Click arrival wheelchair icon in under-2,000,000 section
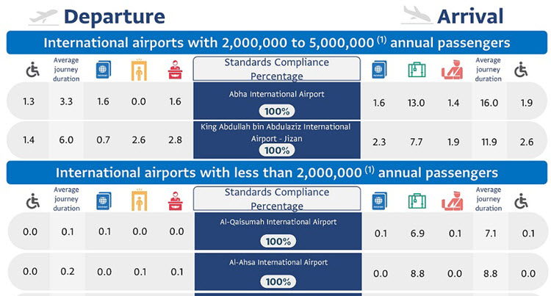This screenshot has height=296, width=551. click(521, 201)
